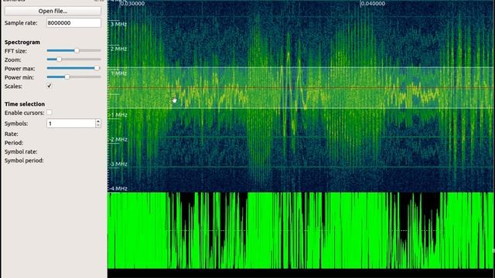
Task: Adjust the Power min slider handle
Action: click(67, 77)
